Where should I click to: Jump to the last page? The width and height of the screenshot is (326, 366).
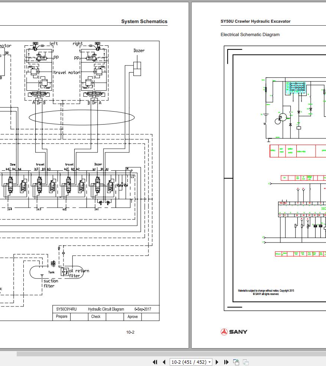coord(226,362)
